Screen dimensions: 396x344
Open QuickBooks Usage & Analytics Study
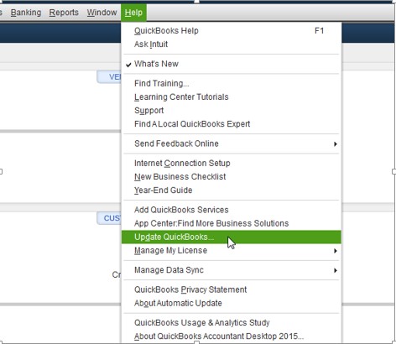point(232,323)
